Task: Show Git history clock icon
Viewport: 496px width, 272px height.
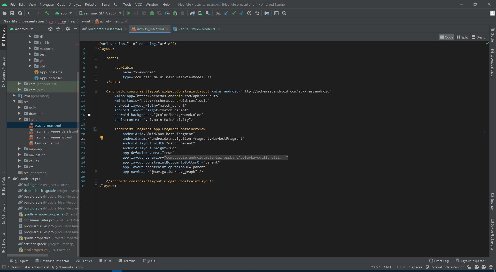Action: [249, 13]
